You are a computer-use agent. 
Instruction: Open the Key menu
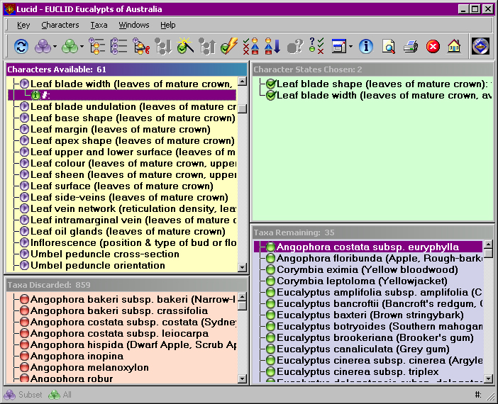(x=23, y=25)
